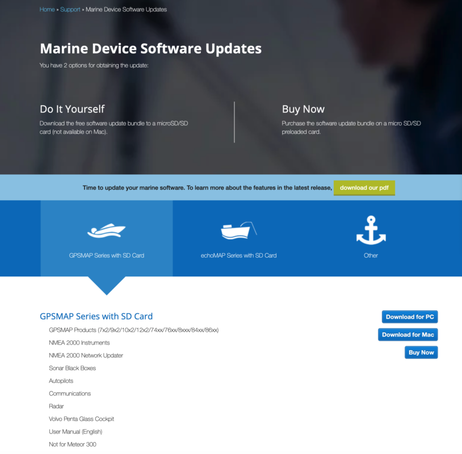
Task: Click Autopilots list item
Action: 61,381
